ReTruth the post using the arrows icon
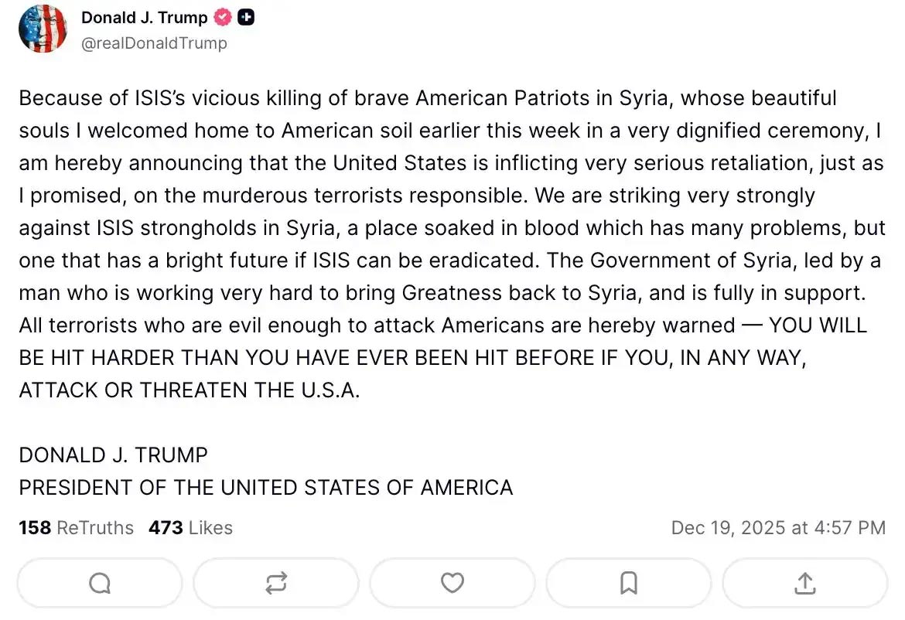This screenshot has height=620, width=905. pos(276,583)
